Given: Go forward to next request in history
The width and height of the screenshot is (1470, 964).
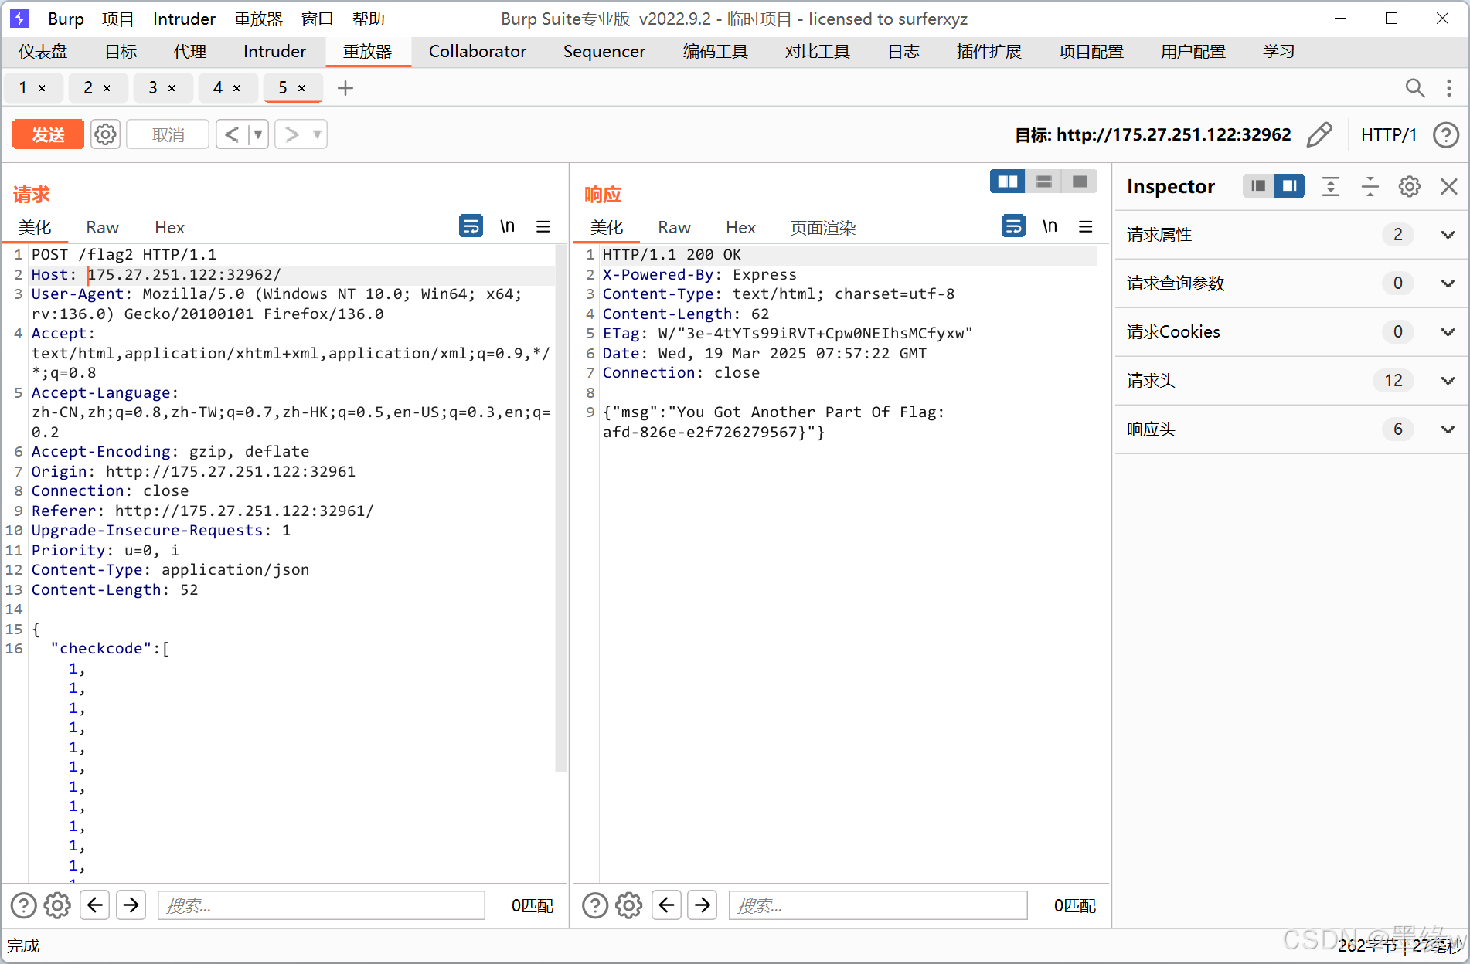Looking at the screenshot, I should click(291, 134).
